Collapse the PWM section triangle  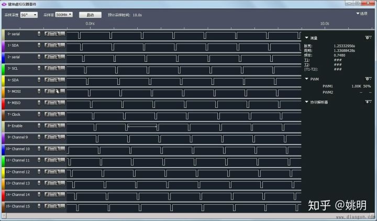pyautogui.click(x=306, y=79)
